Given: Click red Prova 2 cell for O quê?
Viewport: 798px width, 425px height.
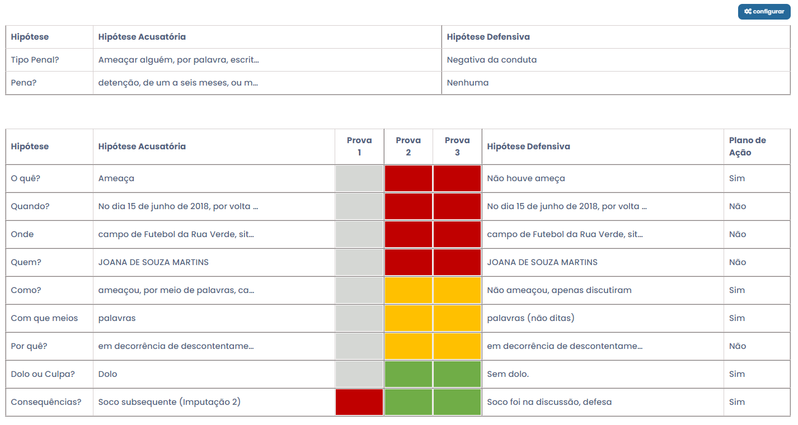Looking at the screenshot, I should (x=408, y=178).
